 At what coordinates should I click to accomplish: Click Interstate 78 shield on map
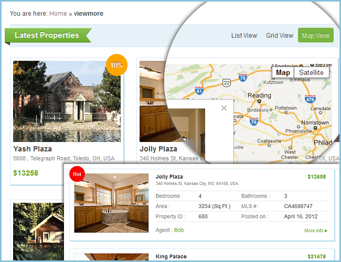coord(243,78)
